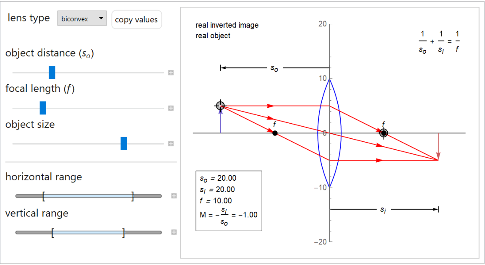Viewport: 485px width, 265px height.
Task: Expand object distance slider controls plus icon
Action: pyautogui.click(x=171, y=73)
